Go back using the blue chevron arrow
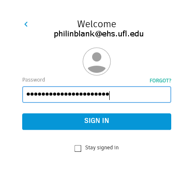The width and height of the screenshot is (193, 174). [x=26, y=24]
